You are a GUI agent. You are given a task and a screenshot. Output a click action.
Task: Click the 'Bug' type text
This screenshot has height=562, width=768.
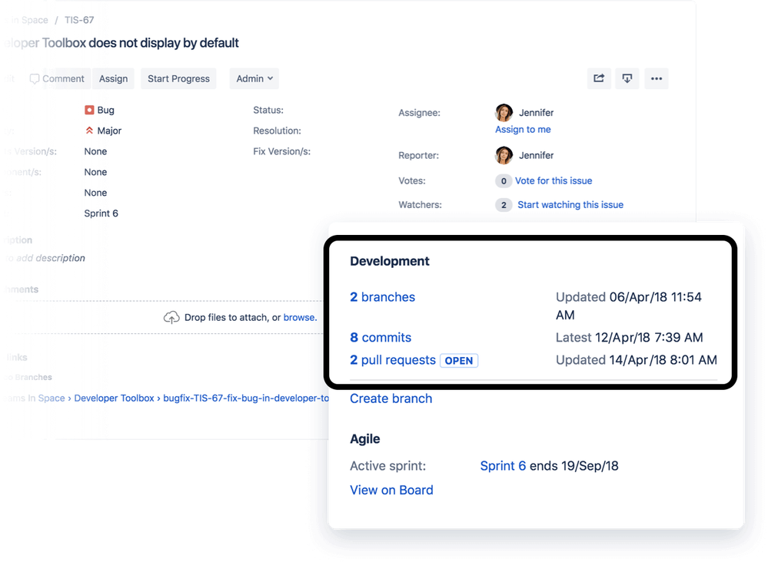(x=106, y=110)
